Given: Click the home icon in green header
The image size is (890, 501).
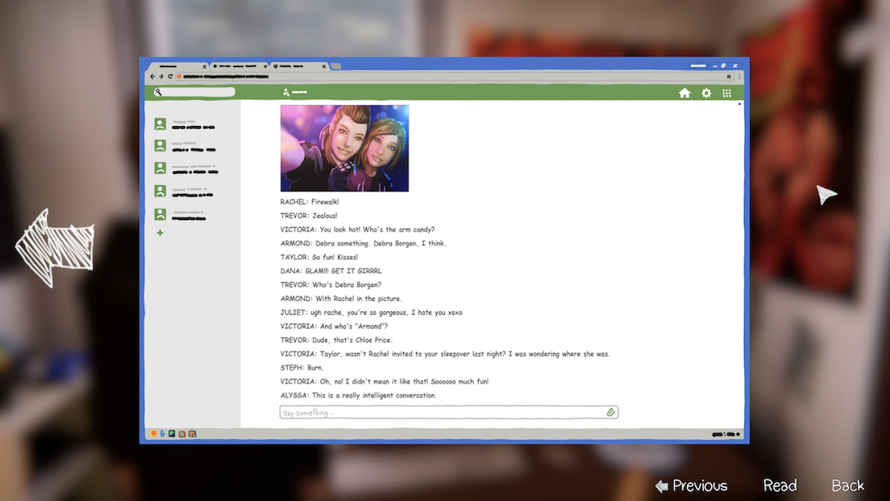Looking at the screenshot, I should tap(685, 93).
